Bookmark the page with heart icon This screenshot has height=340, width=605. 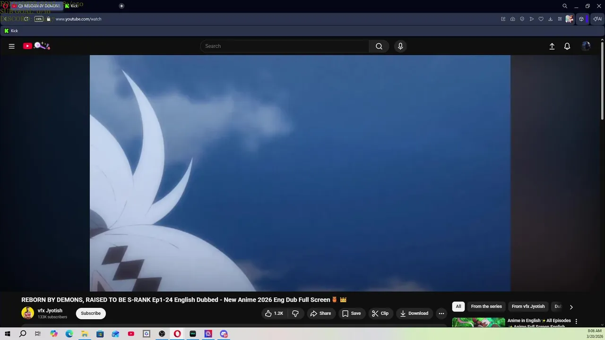(x=541, y=19)
